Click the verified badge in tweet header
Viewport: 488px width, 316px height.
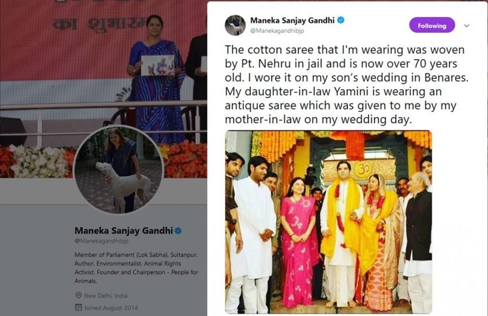[x=341, y=20]
